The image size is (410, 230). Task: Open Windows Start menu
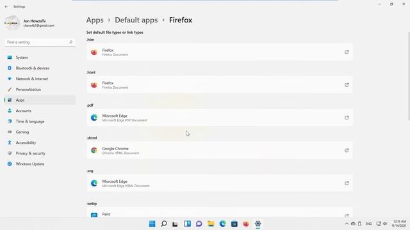coord(152,224)
